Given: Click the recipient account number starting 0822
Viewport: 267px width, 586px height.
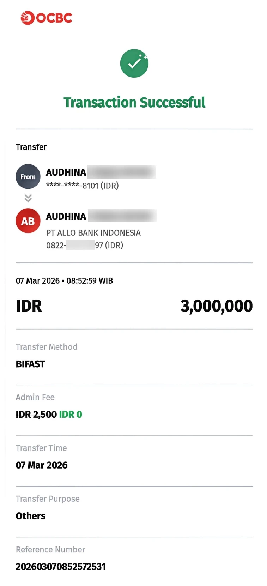Looking at the screenshot, I should pyautogui.click(x=84, y=245).
